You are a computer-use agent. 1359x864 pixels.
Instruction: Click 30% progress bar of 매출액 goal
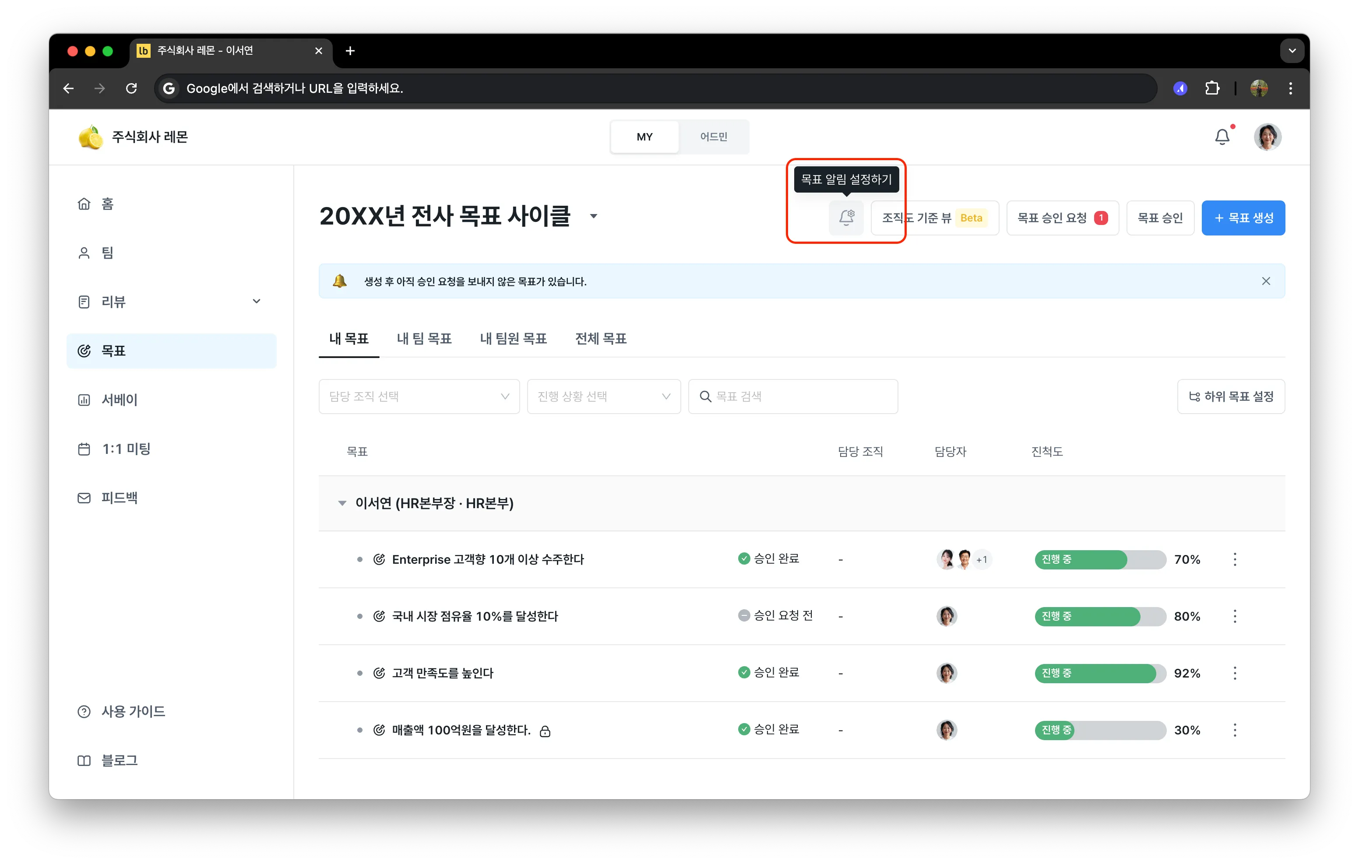1100,730
